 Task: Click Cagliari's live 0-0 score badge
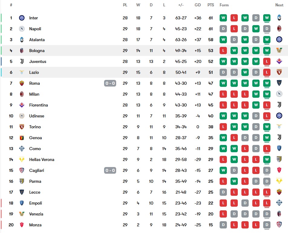(110, 170)
